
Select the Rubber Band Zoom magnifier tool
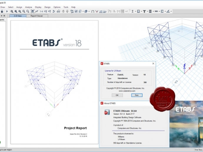[12, 11]
